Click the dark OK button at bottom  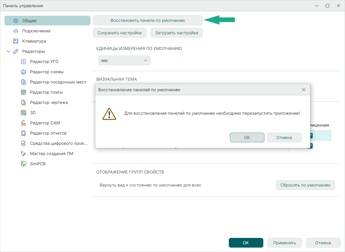[246, 243]
